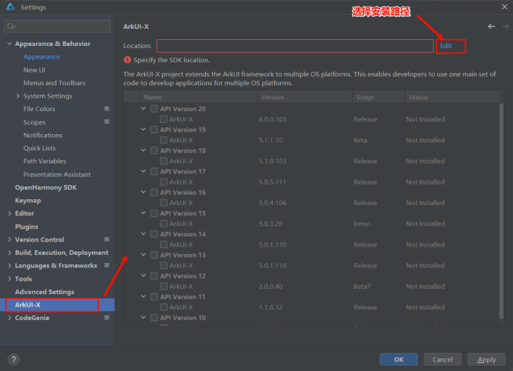Check the API Version 15 checkbox
The height and width of the screenshot is (371, 513).
point(154,213)
